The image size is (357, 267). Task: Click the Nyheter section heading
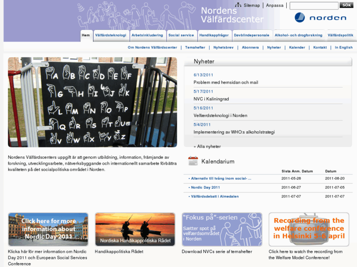(x=204, y=62)
